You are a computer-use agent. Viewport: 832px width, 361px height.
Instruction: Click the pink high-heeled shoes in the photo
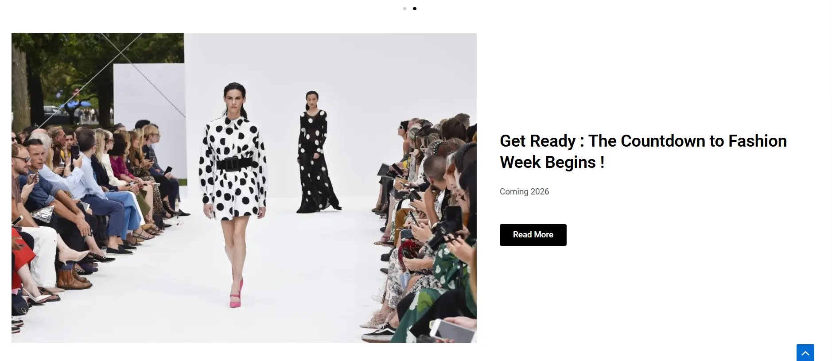[236, 295]
